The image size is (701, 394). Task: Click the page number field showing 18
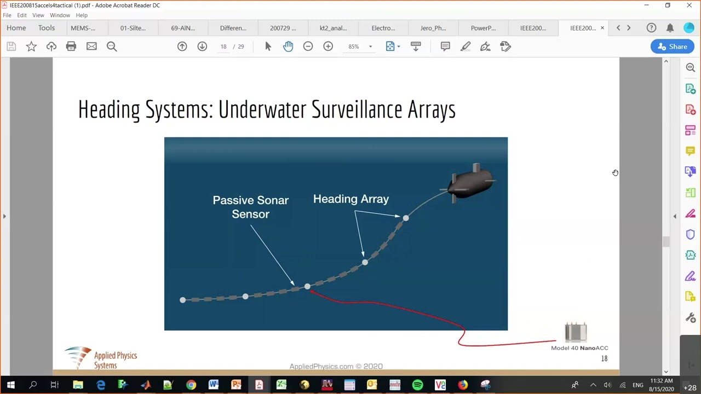[x=223, y=47]
